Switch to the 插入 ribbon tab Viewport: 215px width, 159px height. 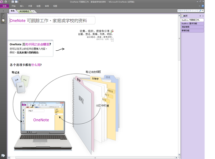coord(22,6)
